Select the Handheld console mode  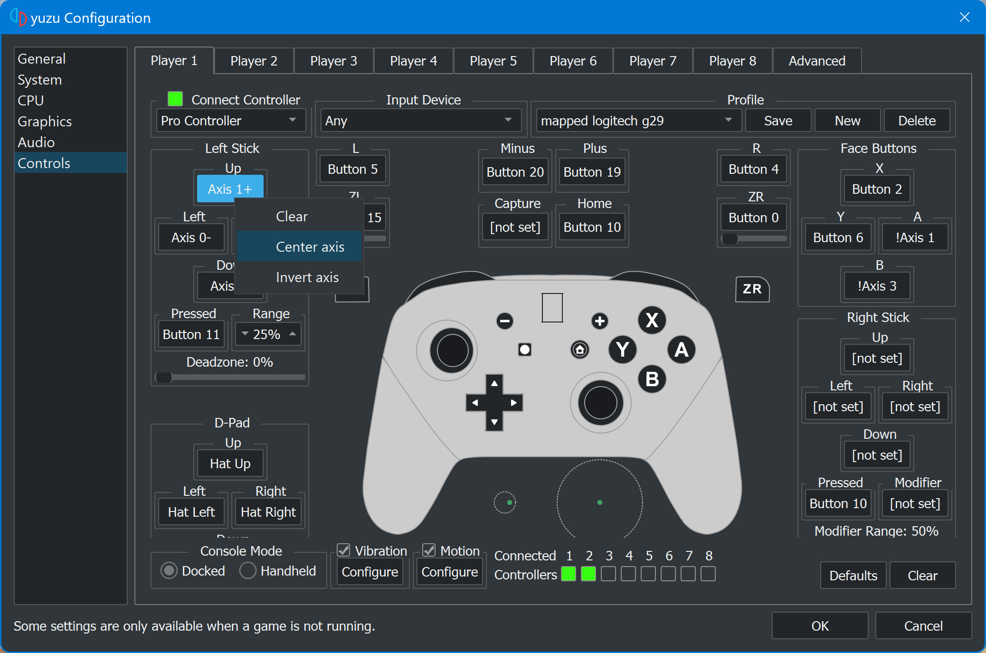247,570
